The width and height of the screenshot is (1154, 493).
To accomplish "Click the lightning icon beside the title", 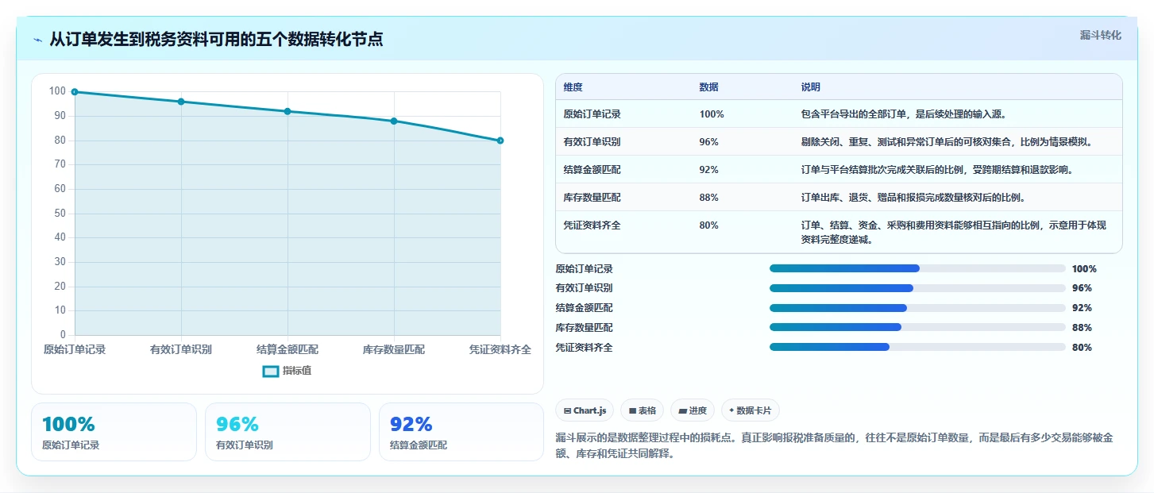I will (x=38, y=40).
